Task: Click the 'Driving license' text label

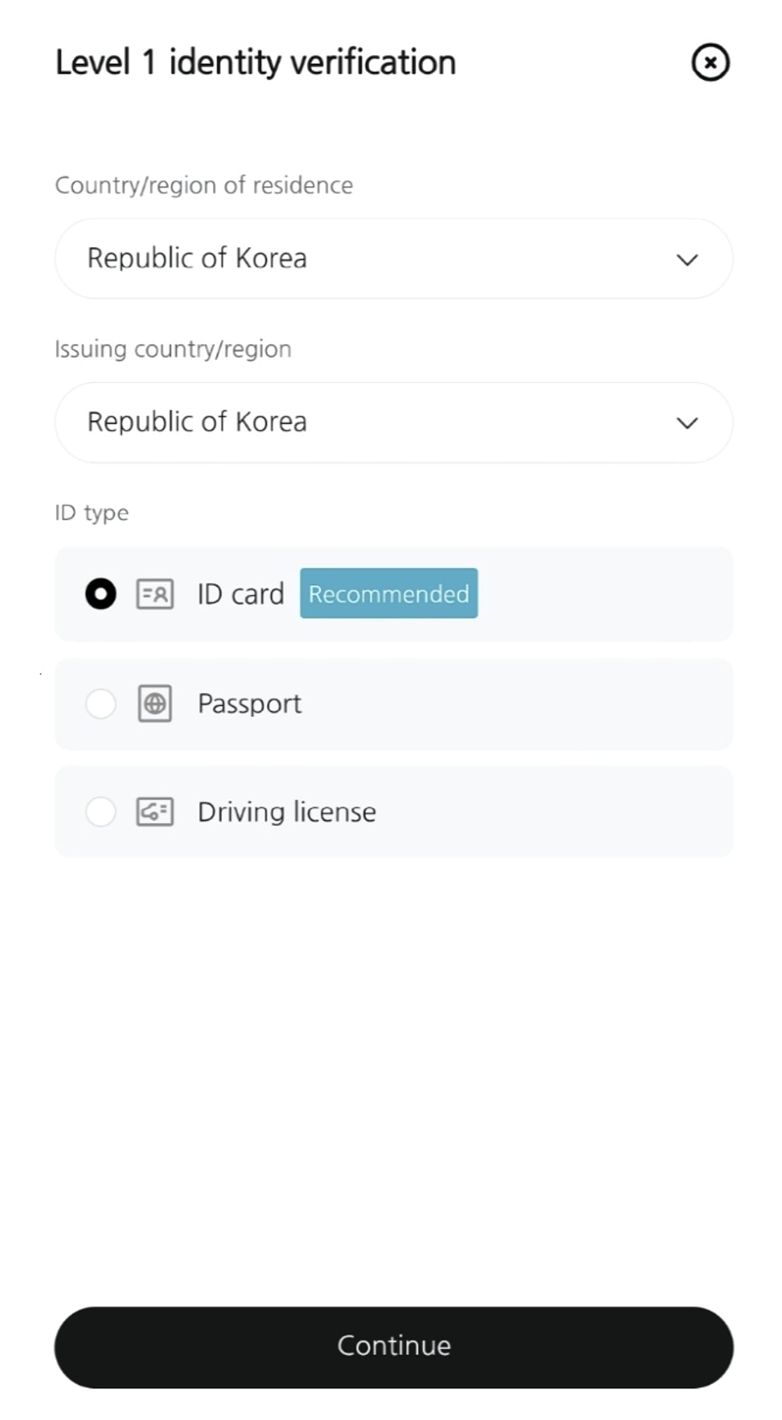Action: coord(287,812)
